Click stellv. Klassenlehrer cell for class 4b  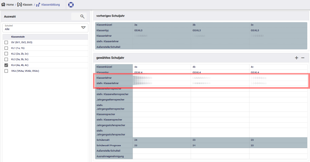pos(220,83)
